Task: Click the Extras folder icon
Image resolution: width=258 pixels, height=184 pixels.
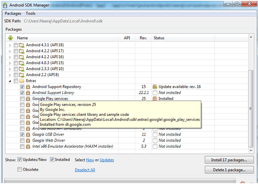Action: click(x=21, y=81)
